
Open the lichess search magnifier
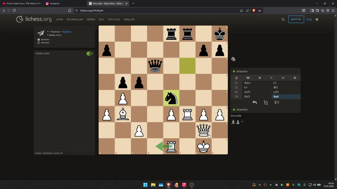283,19
